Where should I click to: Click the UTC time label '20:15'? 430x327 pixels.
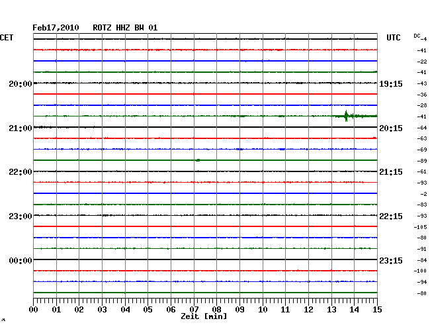[391, 128]
